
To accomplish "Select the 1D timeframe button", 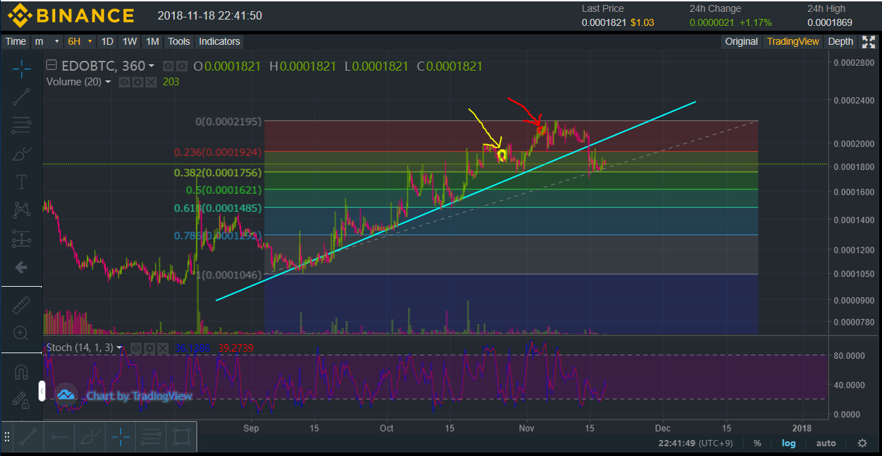I will coord(107,41).
